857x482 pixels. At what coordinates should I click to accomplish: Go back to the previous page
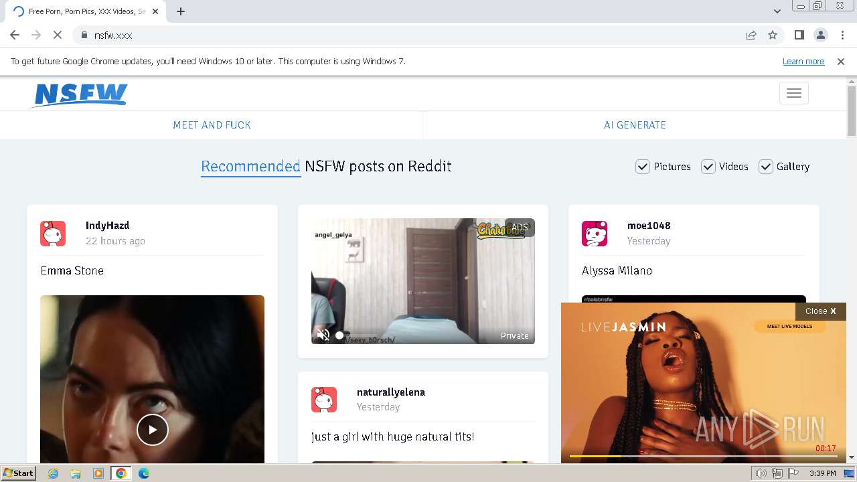click(15, 35)
